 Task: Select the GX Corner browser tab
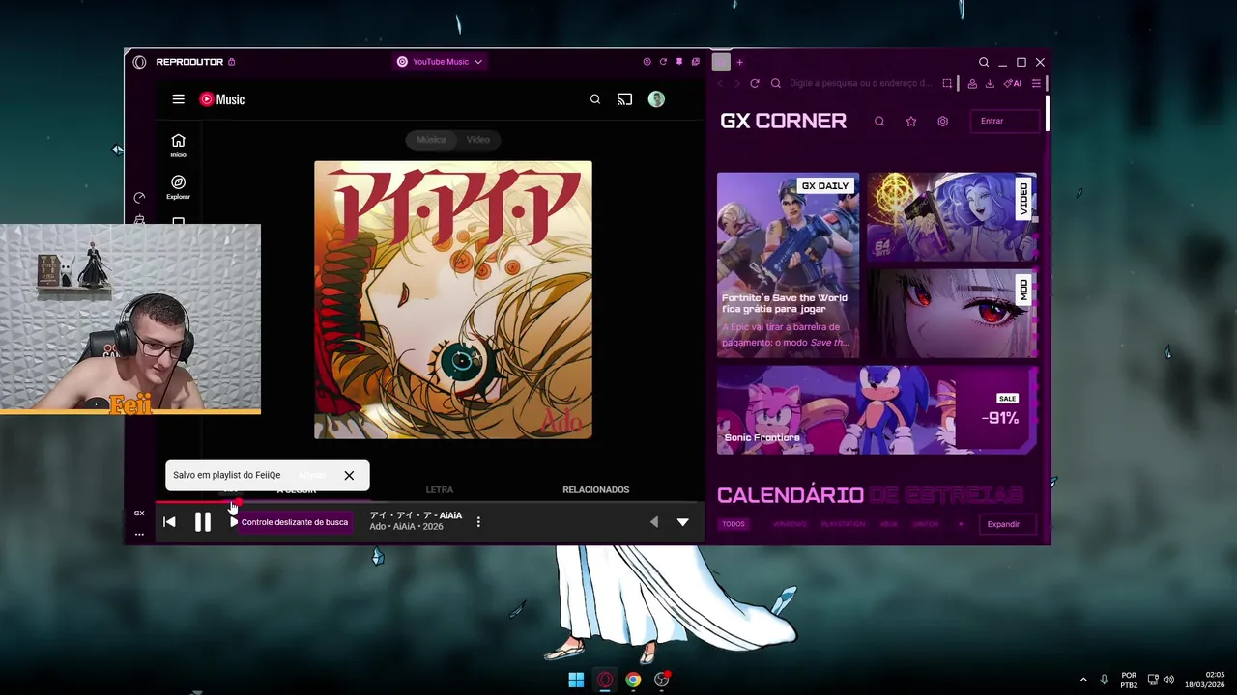pyautogui.click(x=721, y=62)
